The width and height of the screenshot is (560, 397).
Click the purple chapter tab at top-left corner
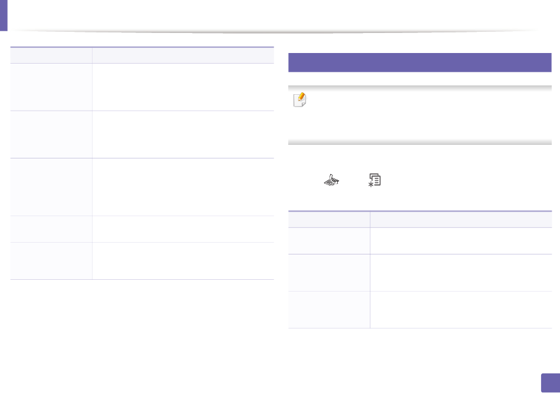(x=4, y=15)
